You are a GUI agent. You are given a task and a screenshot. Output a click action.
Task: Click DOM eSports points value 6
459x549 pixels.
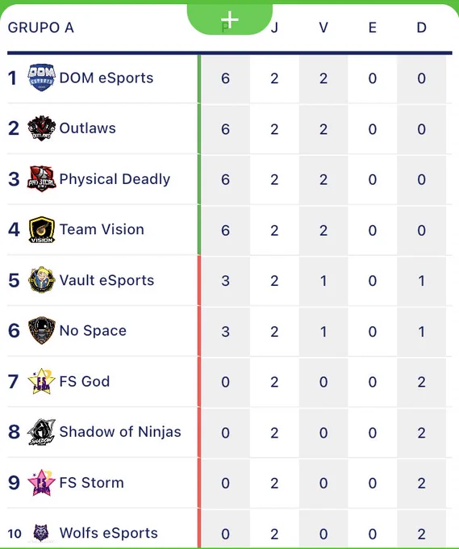click(226, 78)
